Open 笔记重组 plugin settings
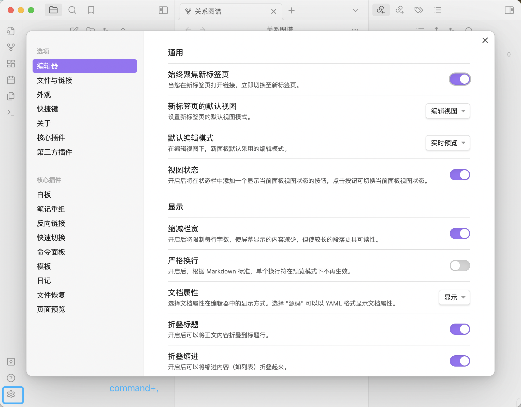The image size is (521, 407). pos(85,209)
